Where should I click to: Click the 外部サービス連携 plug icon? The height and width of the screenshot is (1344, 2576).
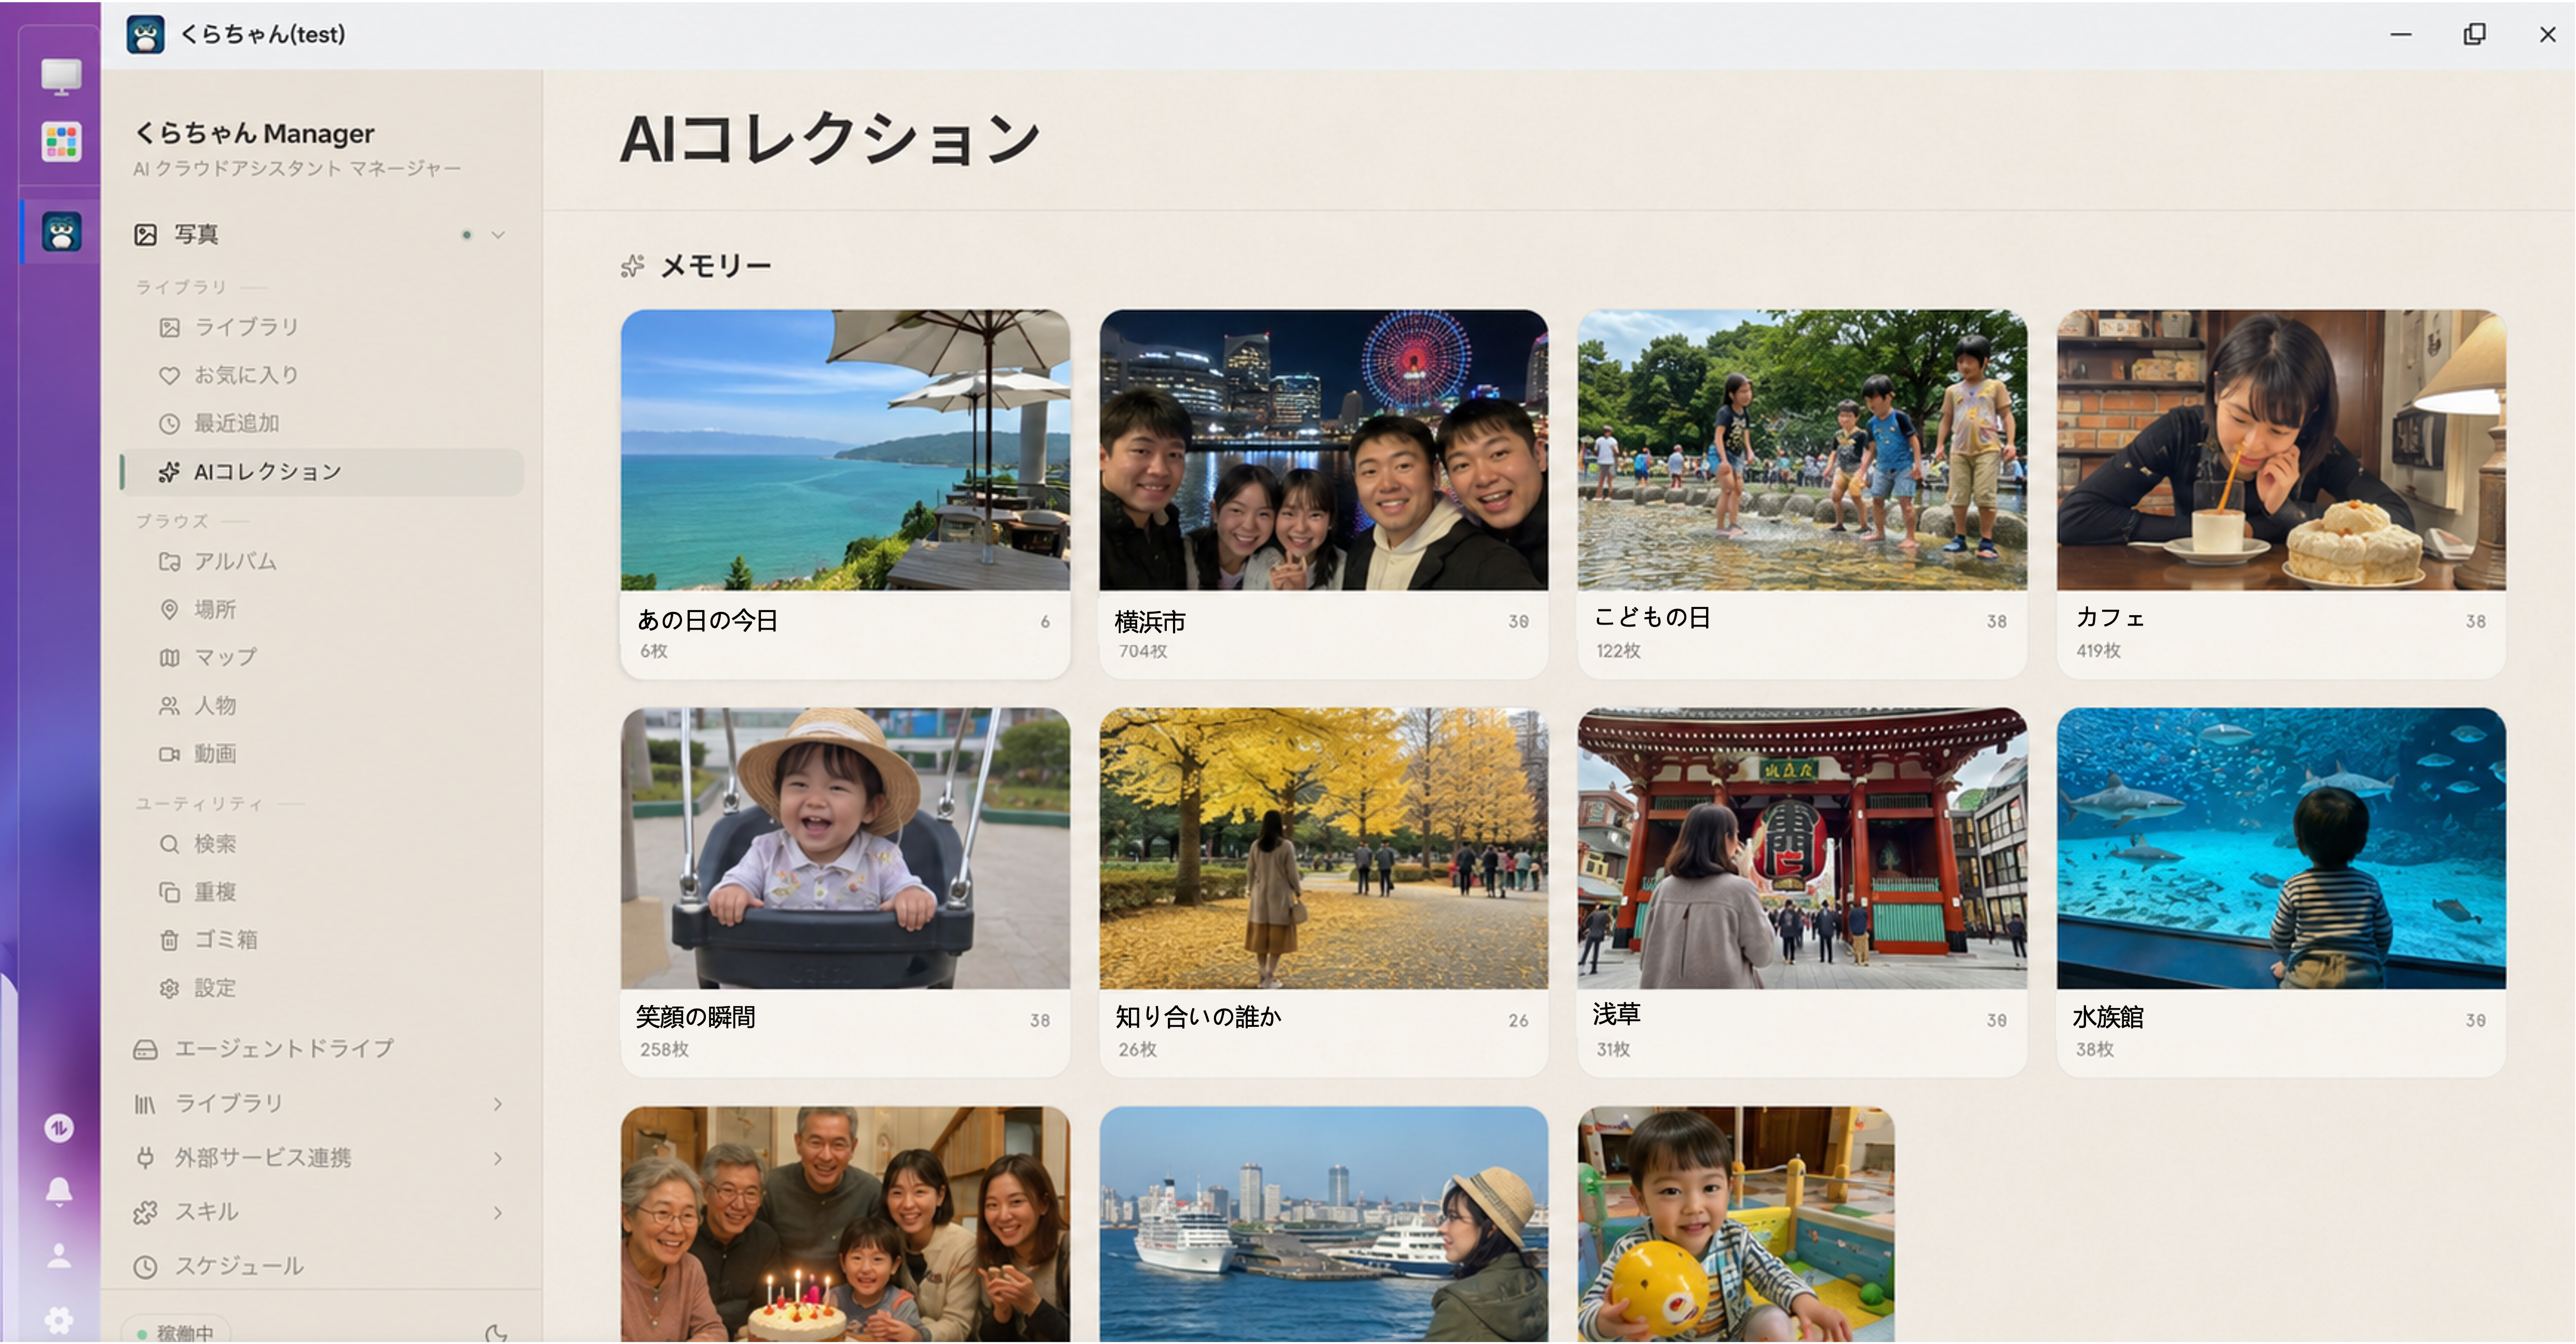click(x=146, y=1157)
